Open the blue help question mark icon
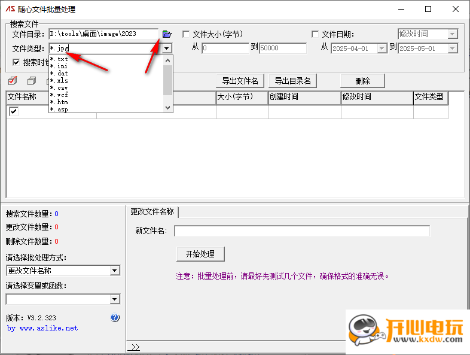470x355 pixels. click(x=115, y=317)
